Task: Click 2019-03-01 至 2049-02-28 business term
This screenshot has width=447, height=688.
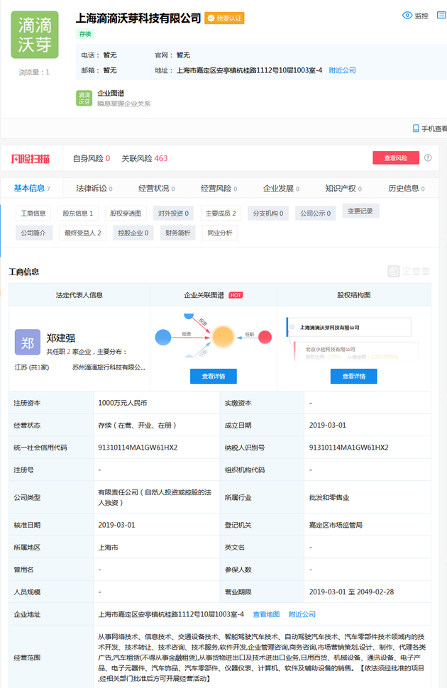Action: 351,592
